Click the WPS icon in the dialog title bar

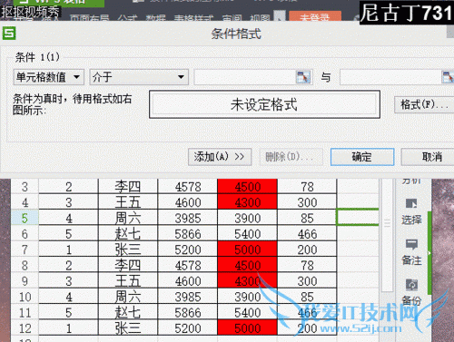click(x=9, y=33)
